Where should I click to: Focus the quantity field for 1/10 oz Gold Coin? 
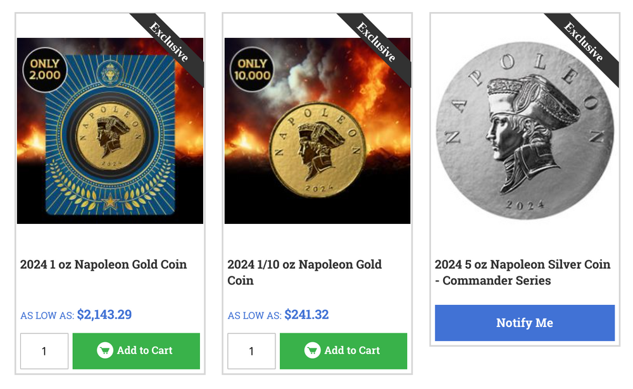251,351
